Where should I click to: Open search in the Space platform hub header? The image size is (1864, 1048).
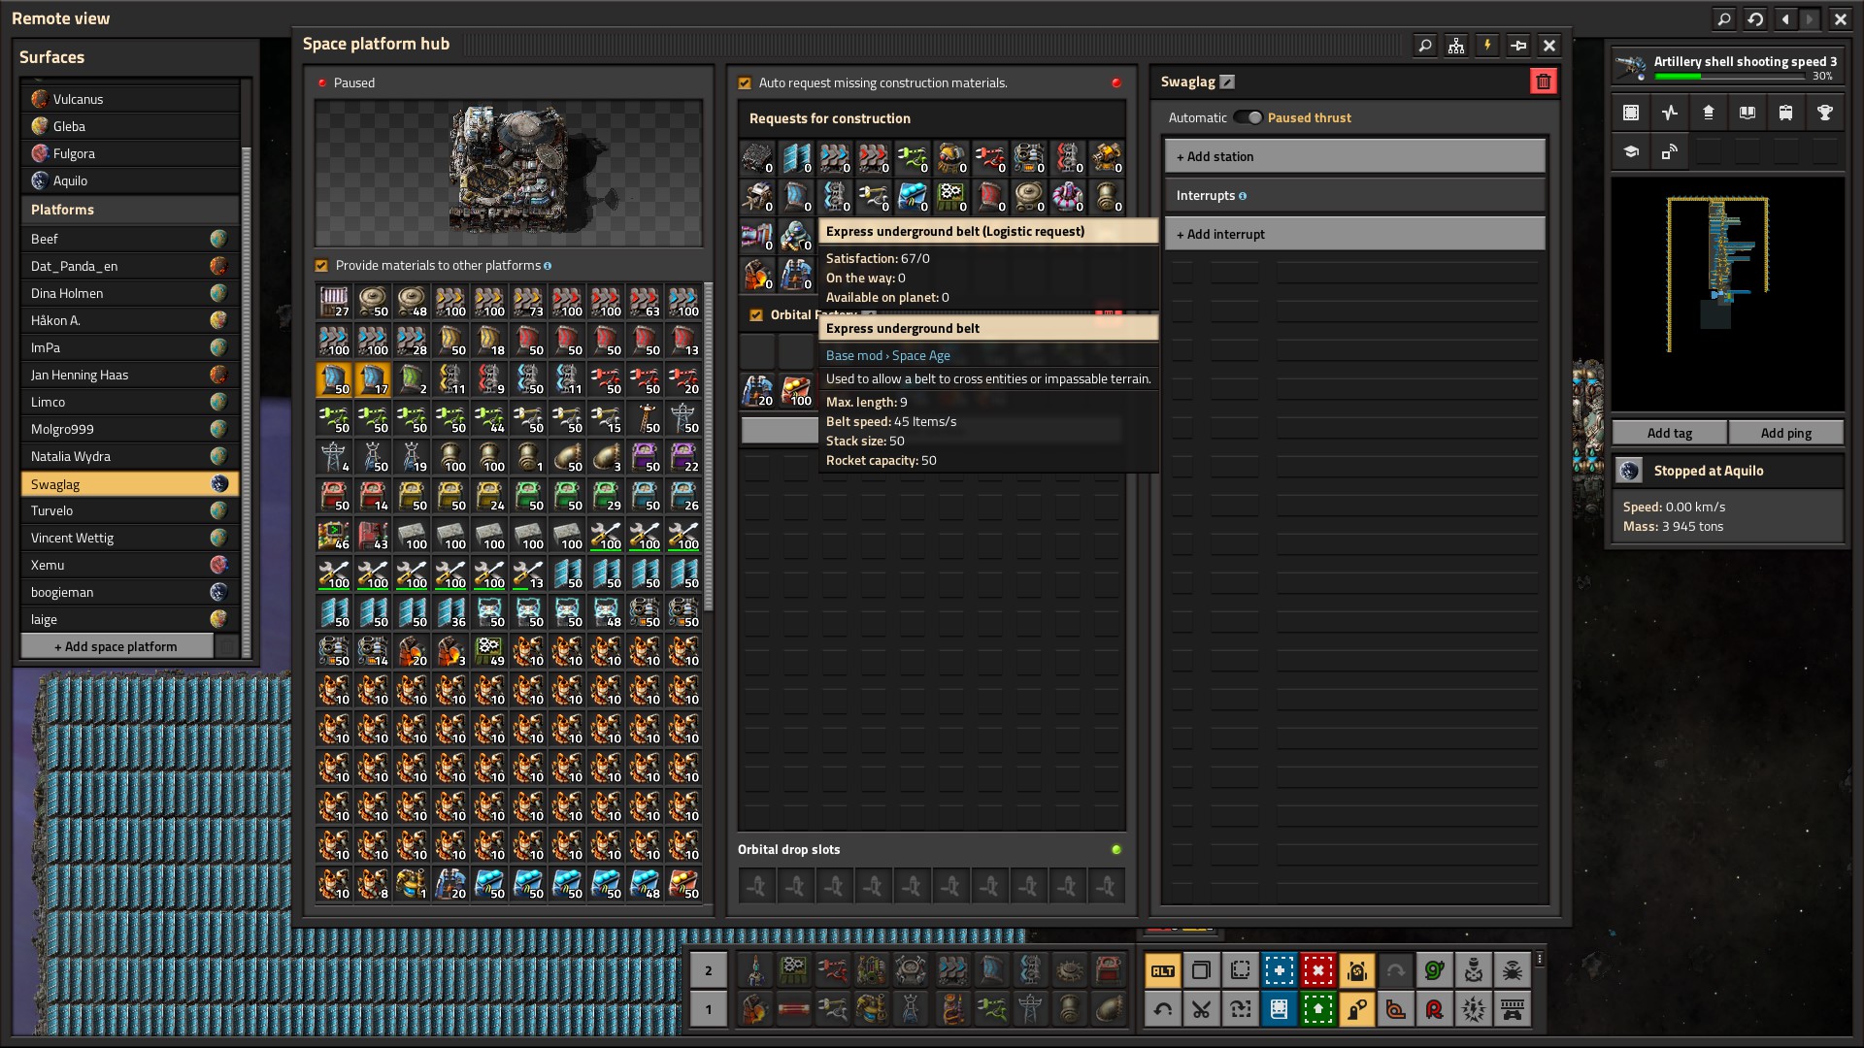coord(1424,45)
